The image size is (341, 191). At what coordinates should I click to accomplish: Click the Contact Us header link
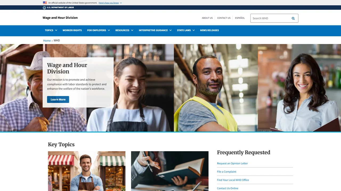tap(224, 18)
